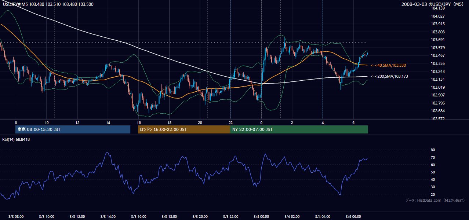Viewport: 469px width, 220px height.
Task: Click the '3/3 08:00' bottom time label
Action: coord(16,216)
